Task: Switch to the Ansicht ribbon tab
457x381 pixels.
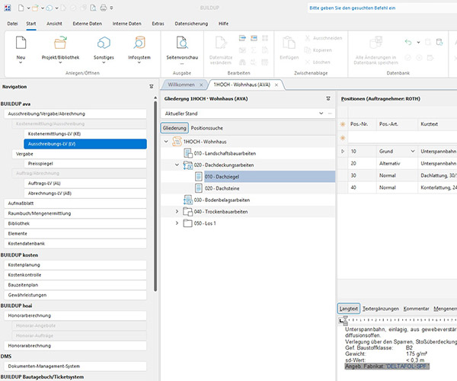Action: 54,24
